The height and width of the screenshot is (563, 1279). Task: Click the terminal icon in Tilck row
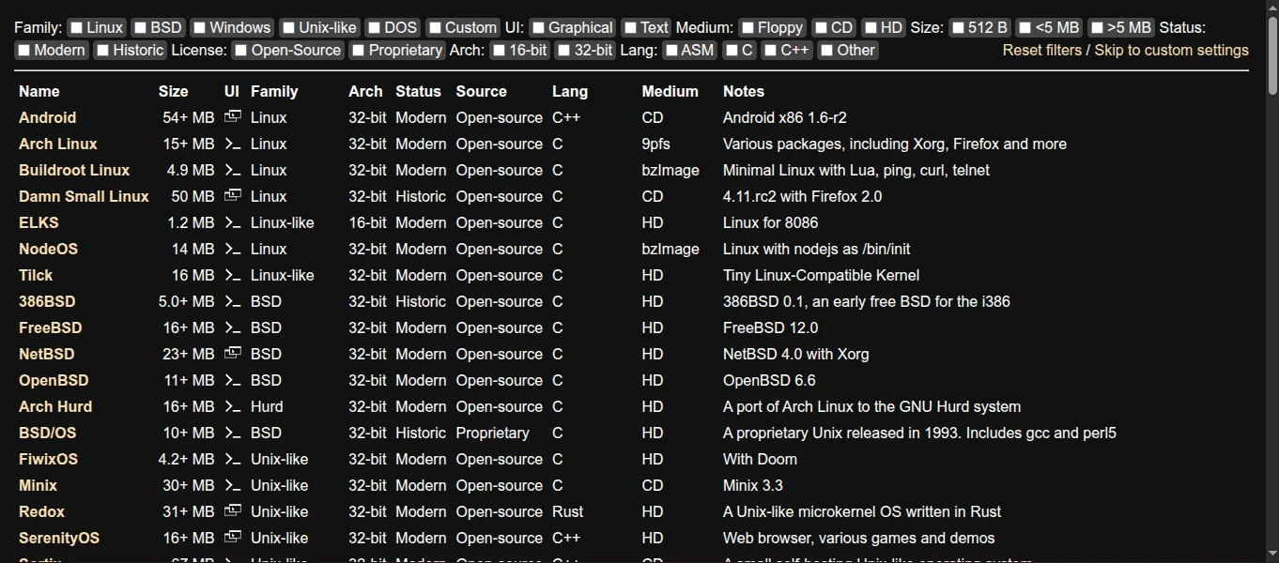click(x=233, y=275)
